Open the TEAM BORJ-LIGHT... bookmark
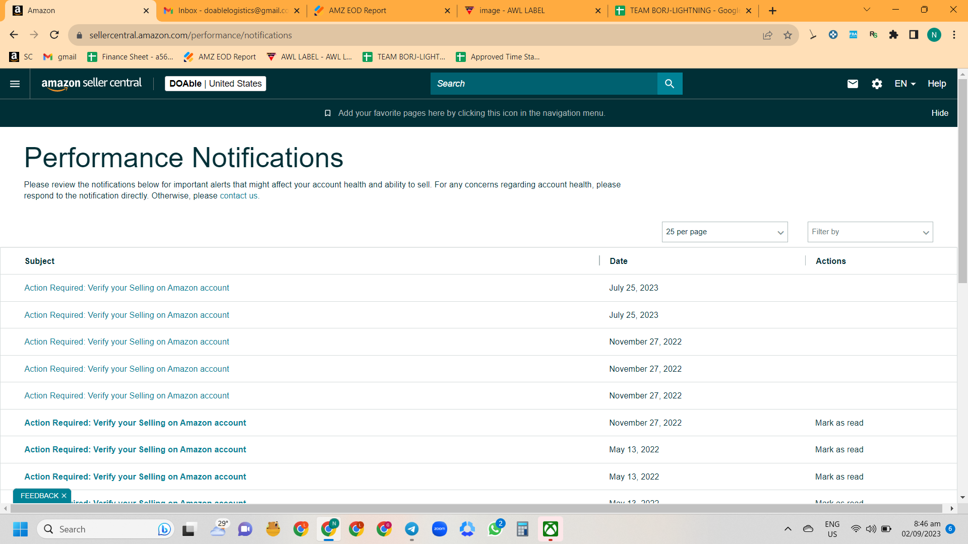 point(404,57)
